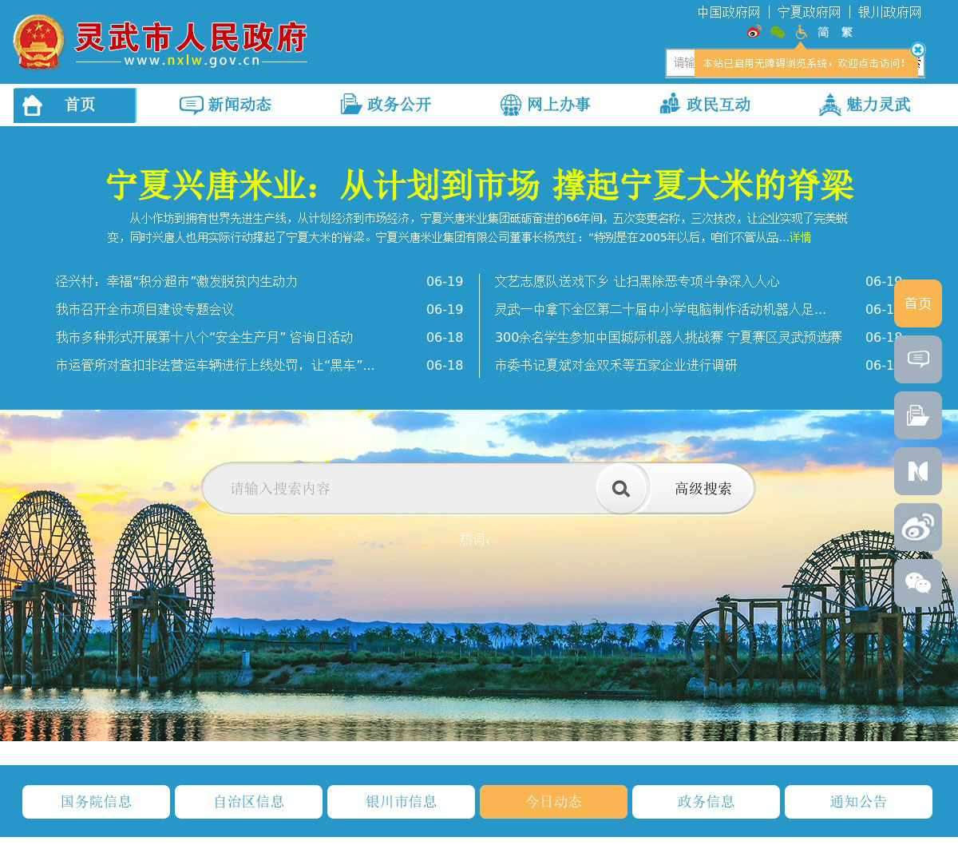The width and height of the screenshot is (958, 849).
Task: Click the 政民互动 people icon
Action: pyautogui.click(x=670, y=105)
